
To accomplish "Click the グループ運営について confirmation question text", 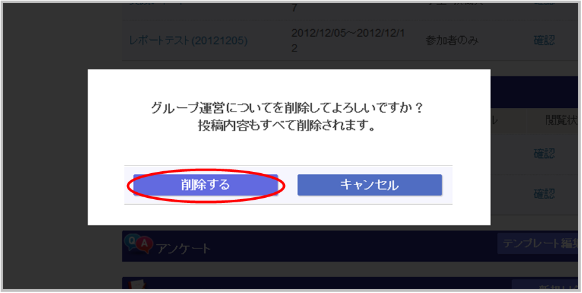I will pyautogui.click(x=288, y=108).
